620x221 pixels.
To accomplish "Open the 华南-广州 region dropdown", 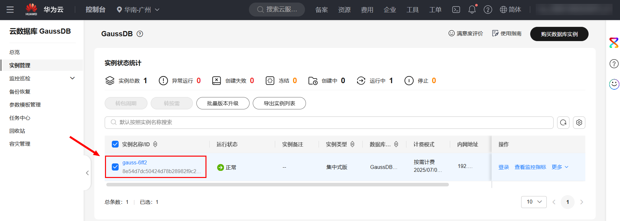I will coord(138,10).
